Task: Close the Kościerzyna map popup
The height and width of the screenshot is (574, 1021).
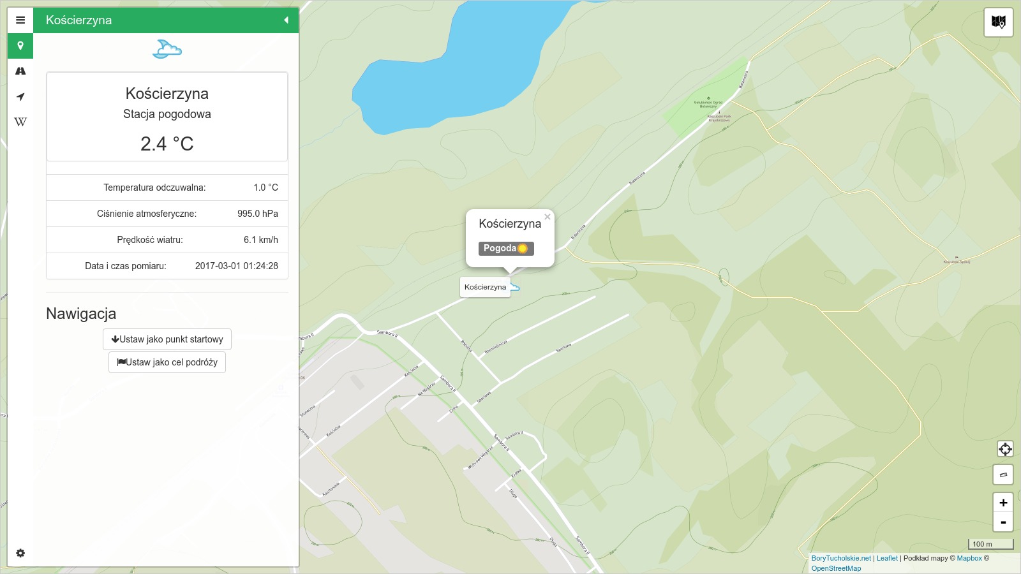Action: pyautogui.click(x=547, y=217)
